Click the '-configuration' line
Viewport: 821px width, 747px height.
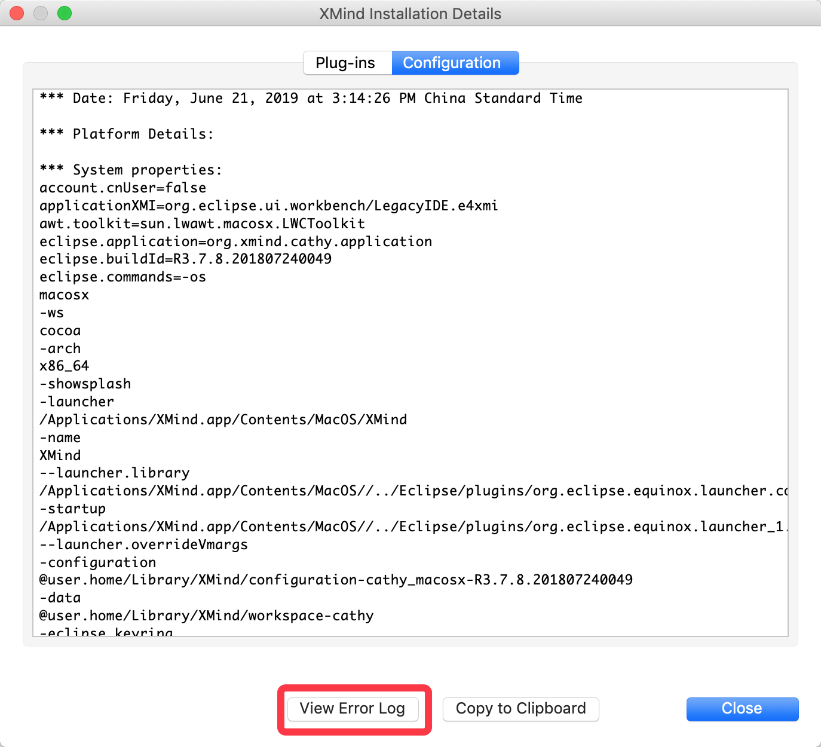click(x=98, y=562)
